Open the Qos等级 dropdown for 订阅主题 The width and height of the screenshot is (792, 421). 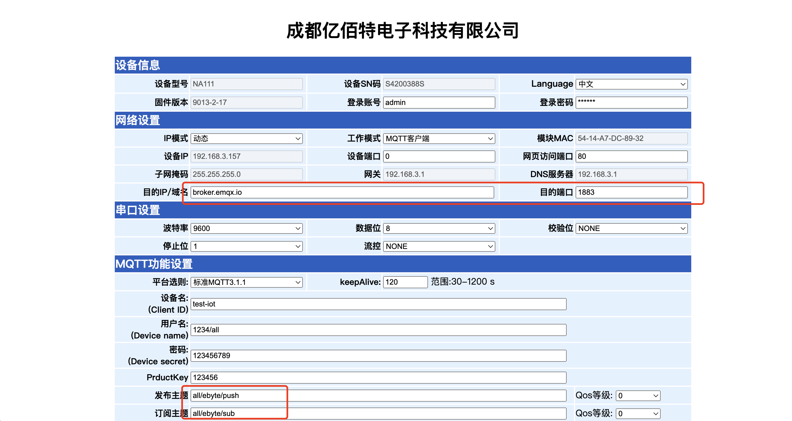pos(638,413)
